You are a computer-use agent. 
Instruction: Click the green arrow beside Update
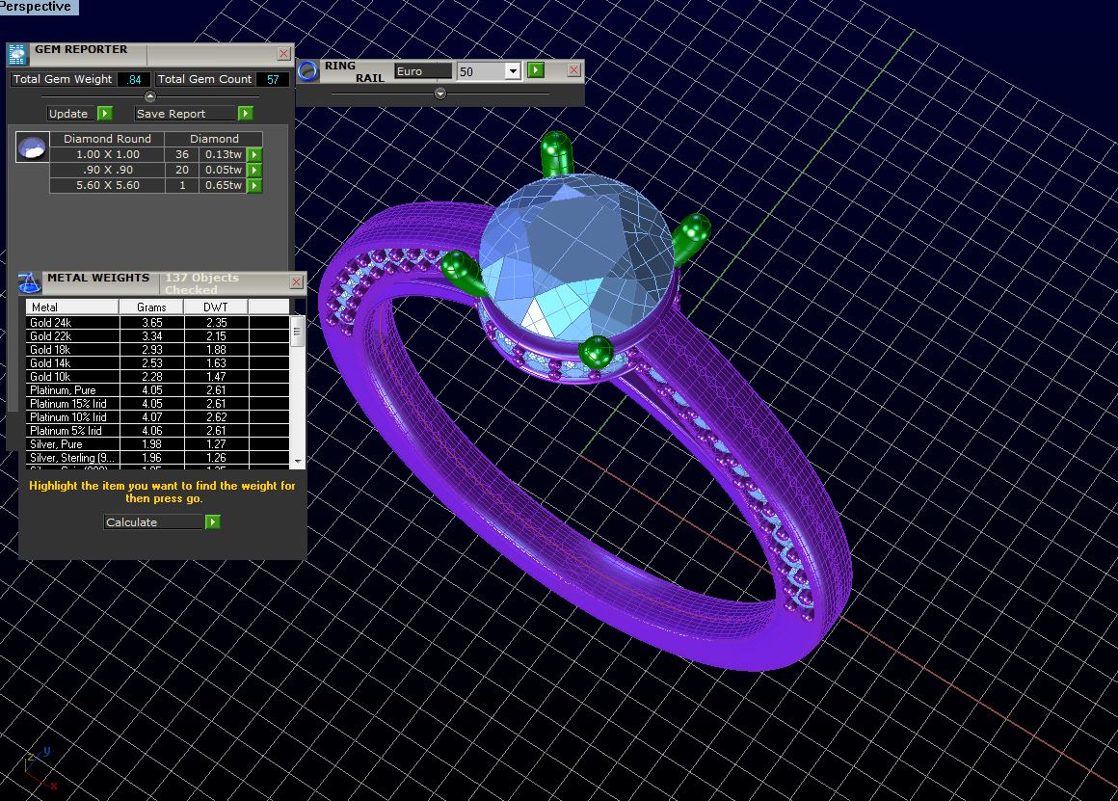105,114
